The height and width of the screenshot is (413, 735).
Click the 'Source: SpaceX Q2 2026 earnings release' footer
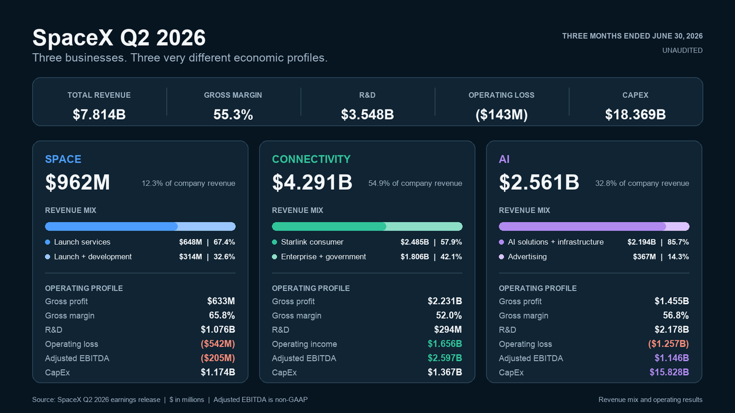[x=95, y=400]
